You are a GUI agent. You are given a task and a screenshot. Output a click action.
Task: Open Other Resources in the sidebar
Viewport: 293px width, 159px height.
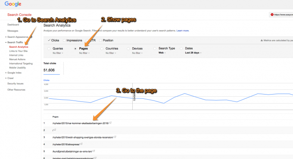[x=16, y=90]
